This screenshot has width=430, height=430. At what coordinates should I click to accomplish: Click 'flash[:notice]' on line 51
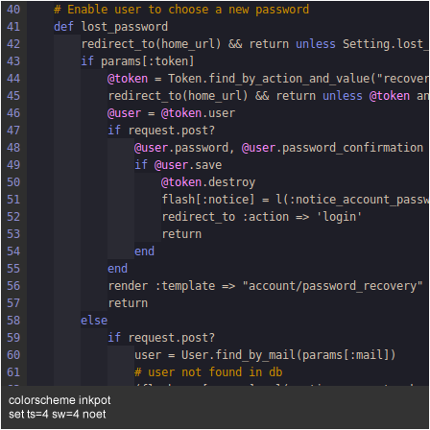[208, 200]
